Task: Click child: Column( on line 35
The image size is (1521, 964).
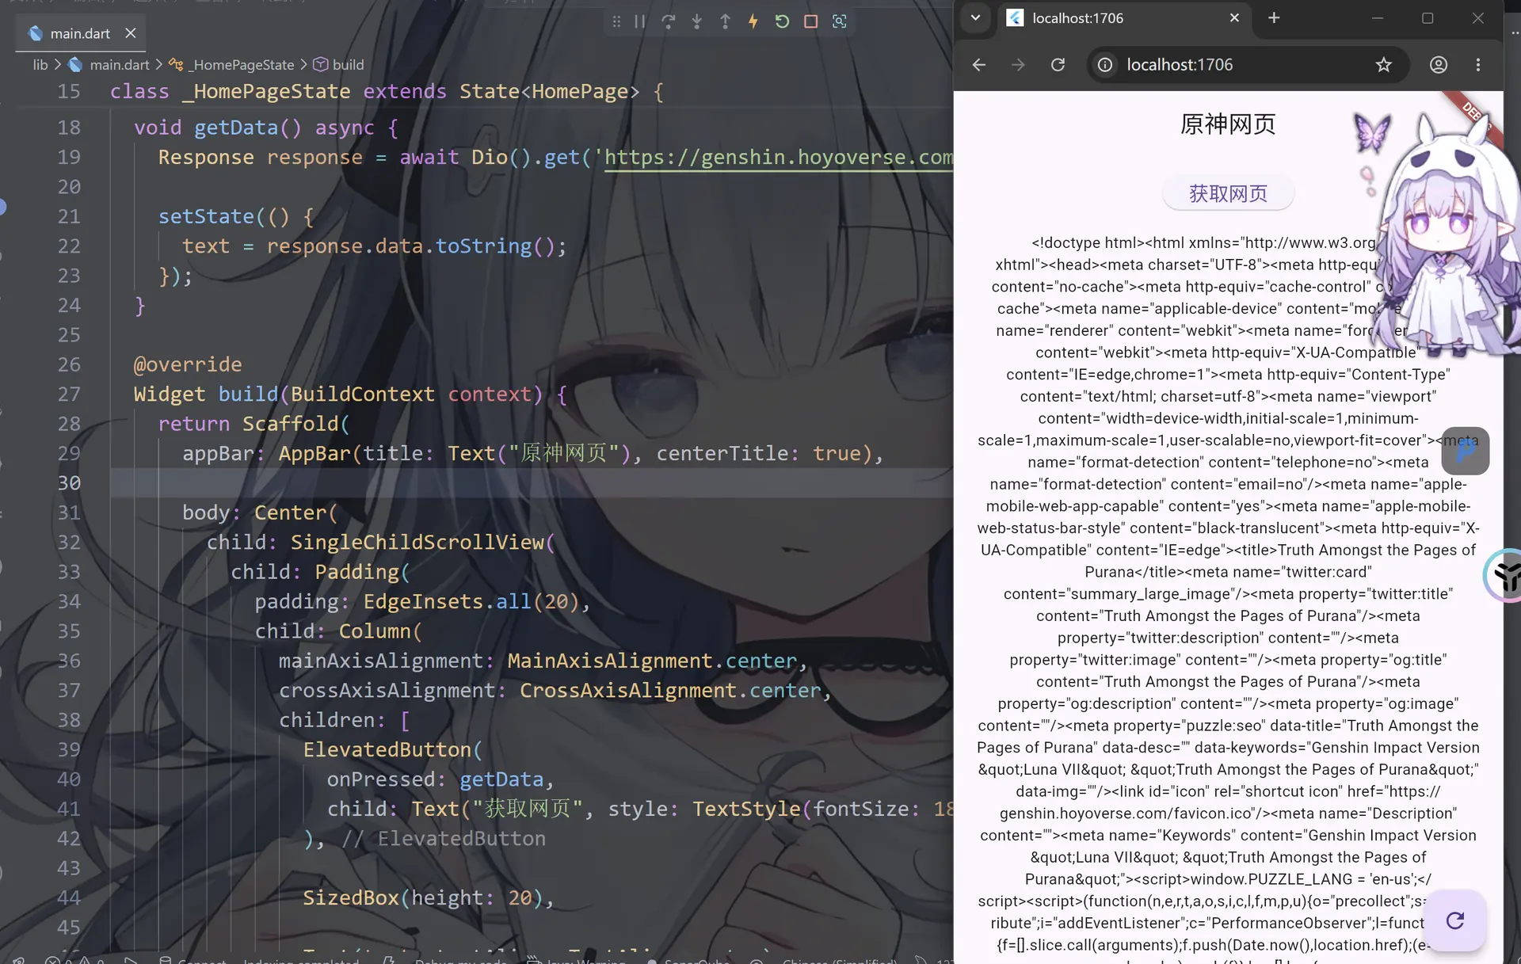Action: point(338,631)
